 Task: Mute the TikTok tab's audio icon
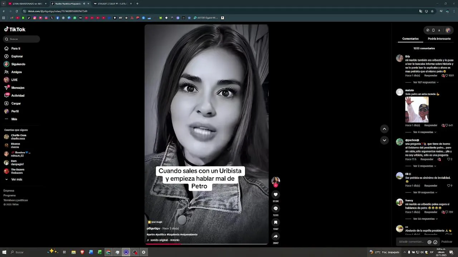click(x=84, y=4)
